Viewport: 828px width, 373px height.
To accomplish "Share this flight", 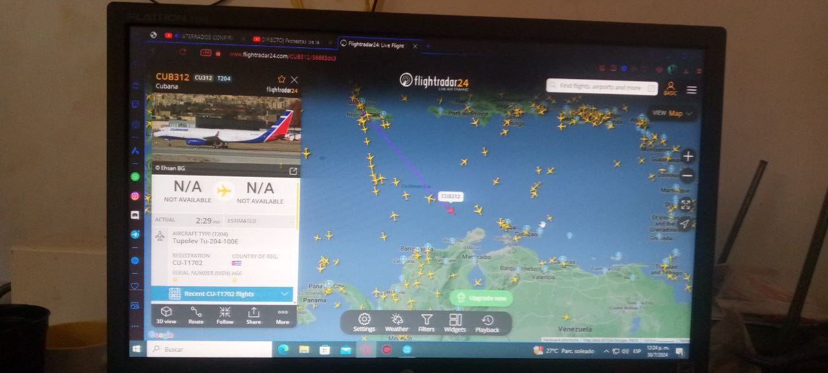I will coord(254,315).
